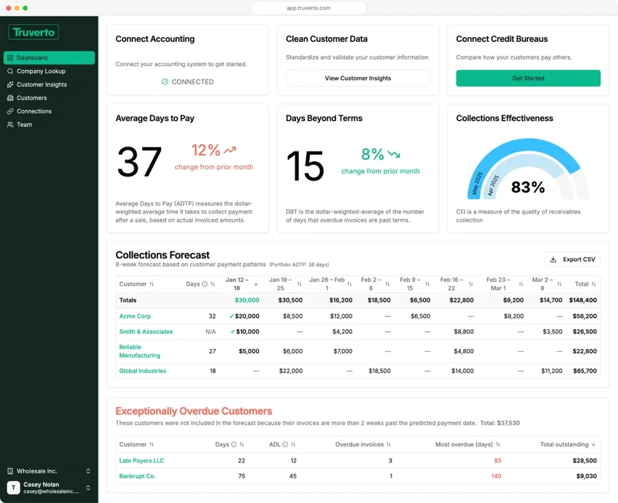Export the forecast as CSV

coord(572,260)
